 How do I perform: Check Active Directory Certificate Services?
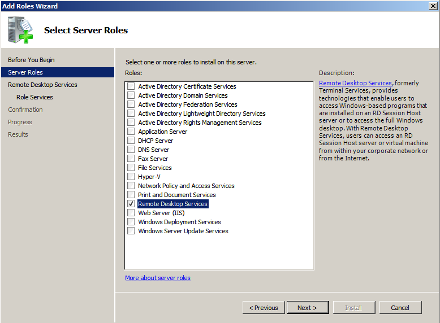point(131,86)
